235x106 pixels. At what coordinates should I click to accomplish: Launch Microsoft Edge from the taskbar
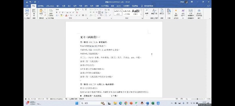[x=121, y=103]
